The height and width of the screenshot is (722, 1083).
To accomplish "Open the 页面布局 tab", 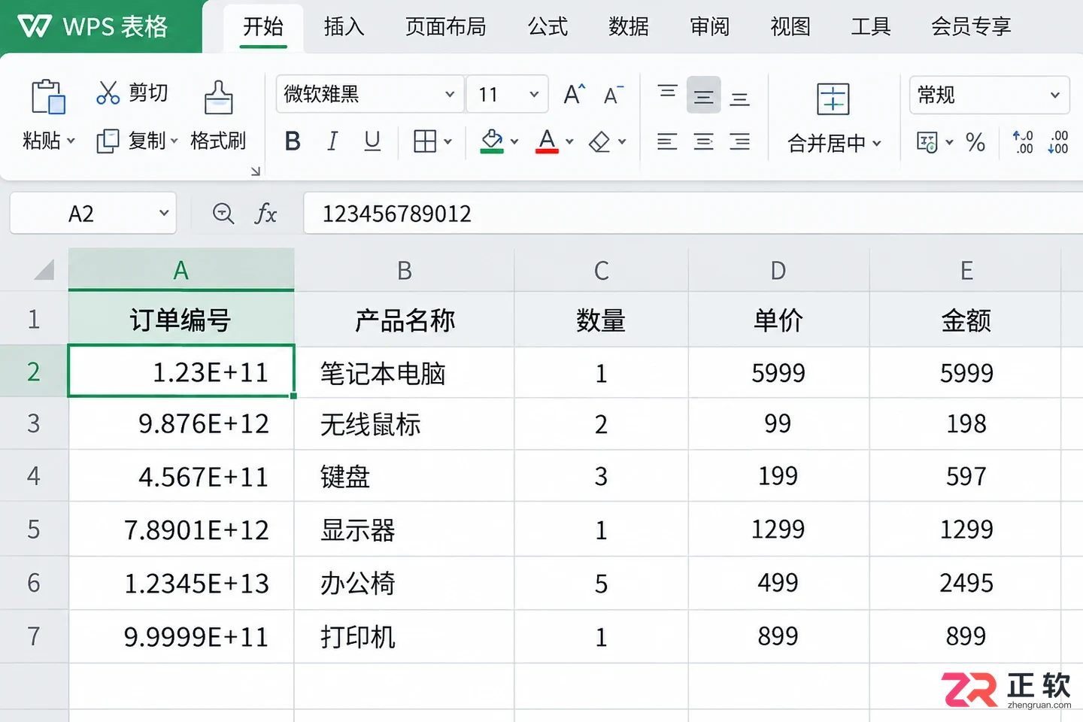I will pos(446,26).
